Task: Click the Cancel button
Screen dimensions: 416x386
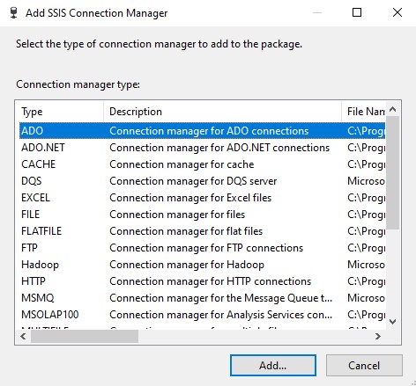Action: click(364, 366)
